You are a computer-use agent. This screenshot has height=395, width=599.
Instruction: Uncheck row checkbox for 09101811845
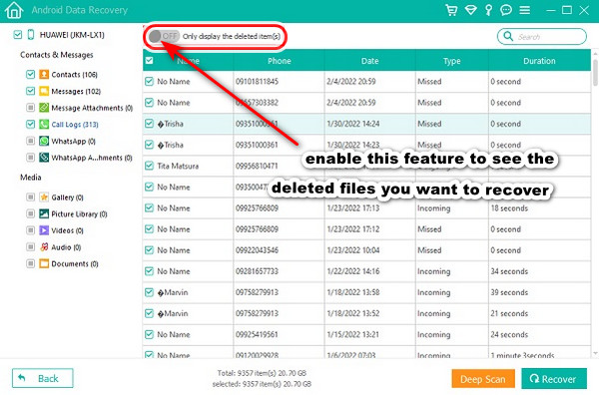click(149, 81)
